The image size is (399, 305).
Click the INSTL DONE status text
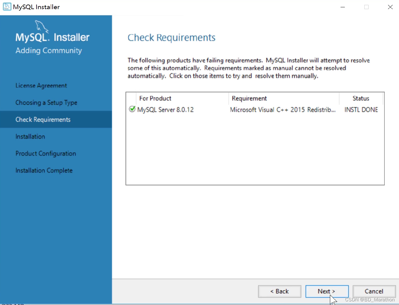tap(361, 110)
